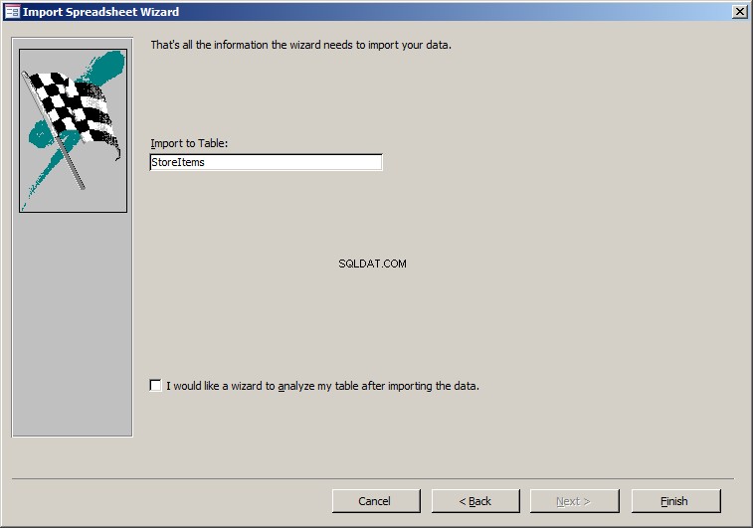
Task: Click the Finish button
Action: pyautogui.click(x=675, y=501)
